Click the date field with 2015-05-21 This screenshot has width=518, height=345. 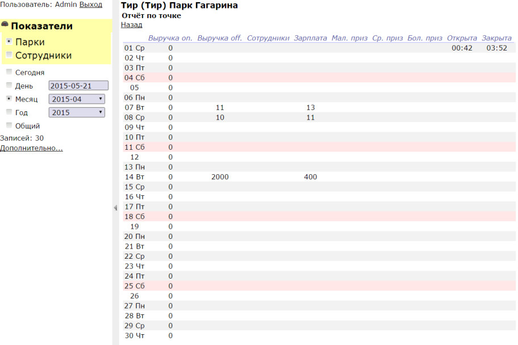tap(78, 86)
